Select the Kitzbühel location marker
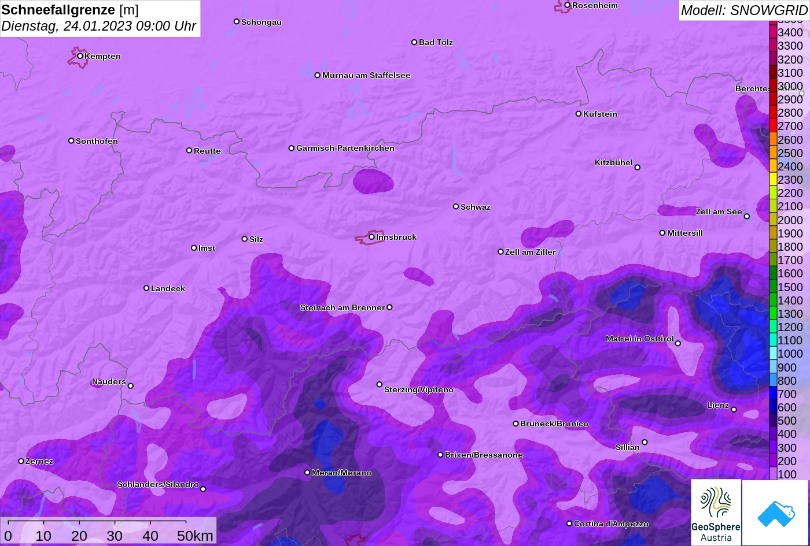 click(638, 168)
